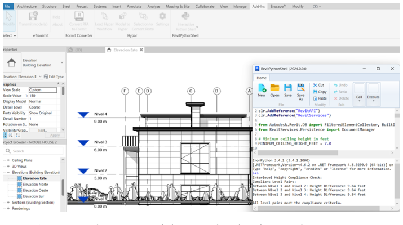
Task: Click the Modify cursor tool icon
Action: (x=9, y=16)
